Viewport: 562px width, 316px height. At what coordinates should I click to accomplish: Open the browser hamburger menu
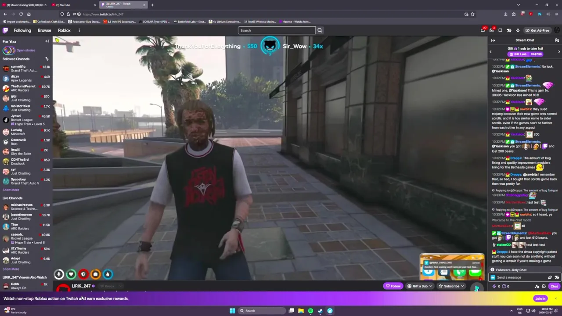[557, 14]
